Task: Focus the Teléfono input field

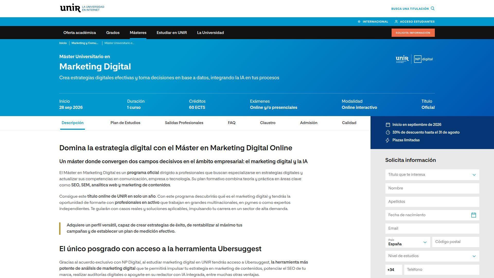Action: (442, 270)
